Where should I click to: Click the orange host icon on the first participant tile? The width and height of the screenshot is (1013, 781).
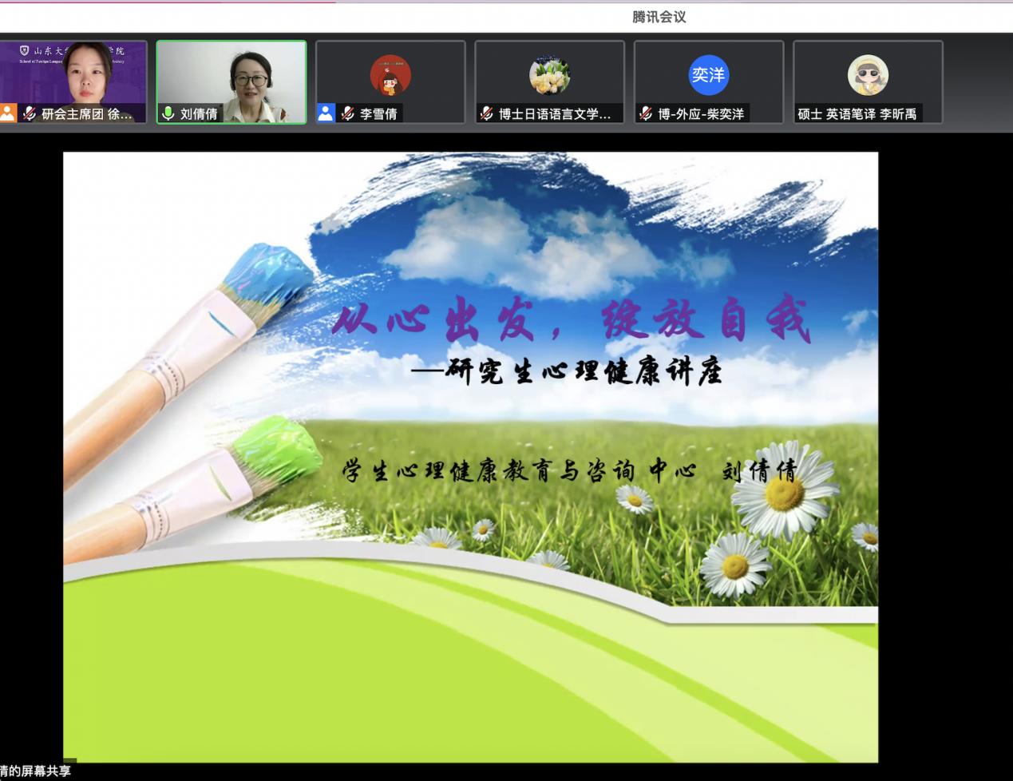[8, 113]
